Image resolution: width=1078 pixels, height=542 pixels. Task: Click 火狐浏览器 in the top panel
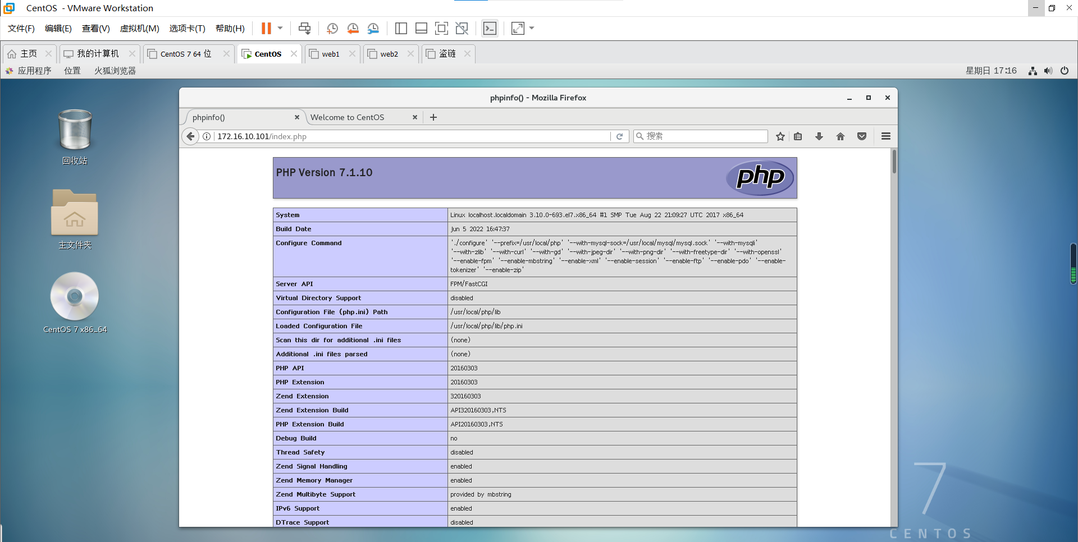click(x=115, y=71)
